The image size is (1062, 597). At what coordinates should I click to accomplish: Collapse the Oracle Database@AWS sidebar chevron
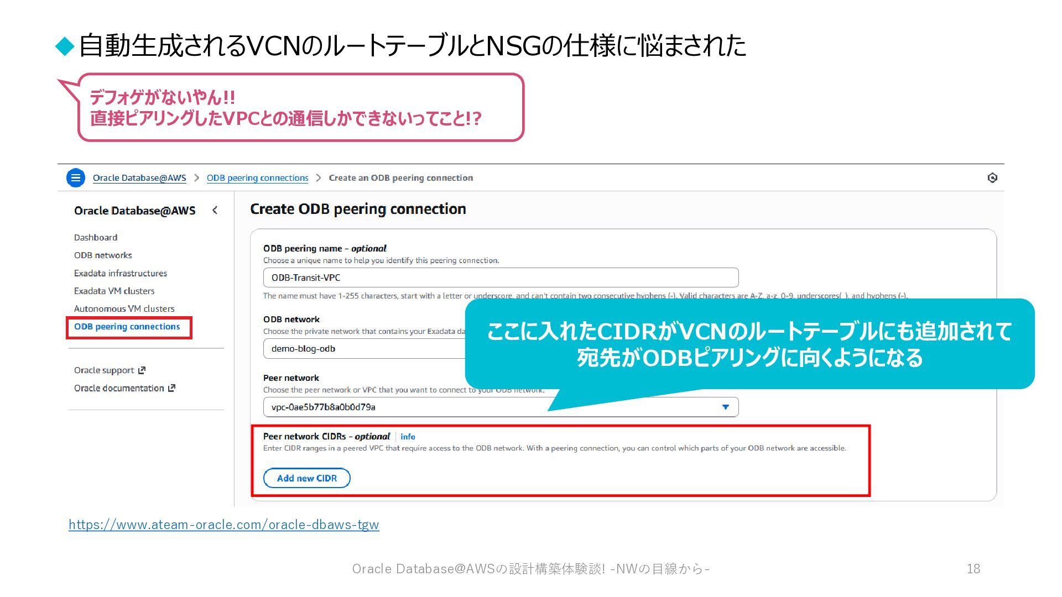(x=215, y=211)
